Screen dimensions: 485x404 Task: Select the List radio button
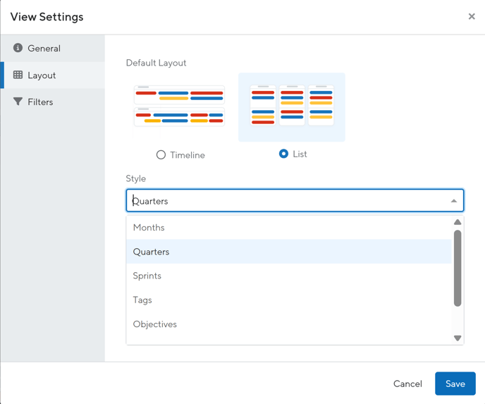(283, 154)
